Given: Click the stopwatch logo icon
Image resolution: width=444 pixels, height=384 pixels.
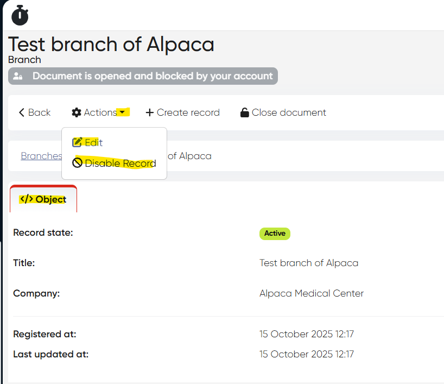Looking at the screenshot, I should tap(20, 15).
